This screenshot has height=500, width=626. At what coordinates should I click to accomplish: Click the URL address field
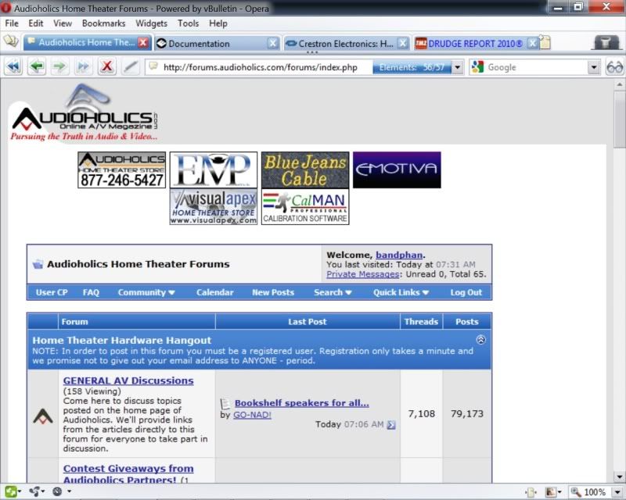(260, 67)
